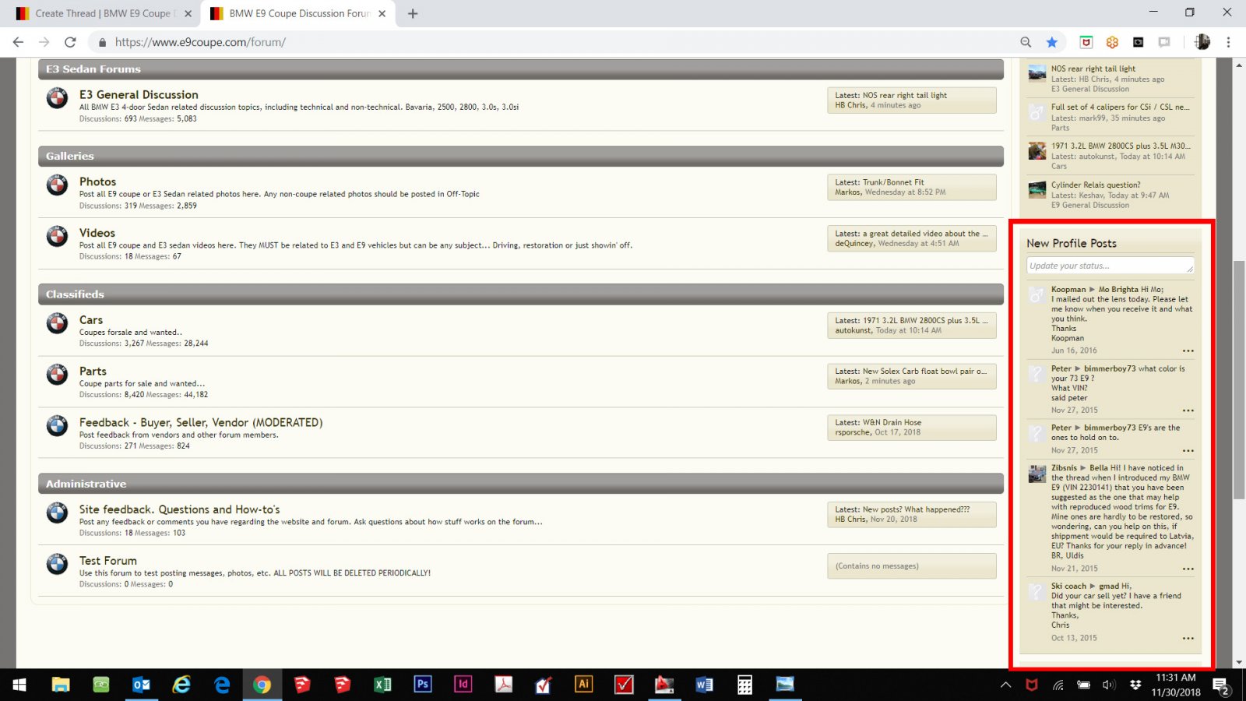
Task: Open the Cylinder Relais question thread thumbnail
Action: coord(1037,189)
